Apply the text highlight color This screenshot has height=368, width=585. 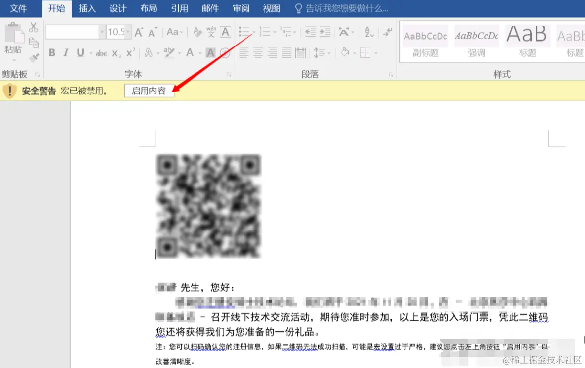(x=169, y=53)
